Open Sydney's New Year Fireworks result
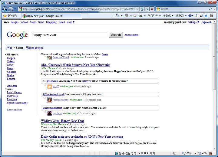 tap(75, 65)
